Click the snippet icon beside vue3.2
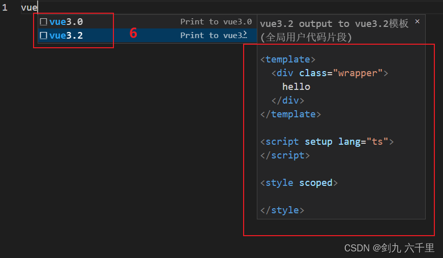443x258 pixels. [x=43, y=36]
